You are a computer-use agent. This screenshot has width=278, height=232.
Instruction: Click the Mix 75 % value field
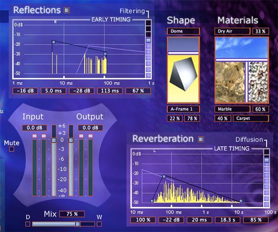click(72, 214)
